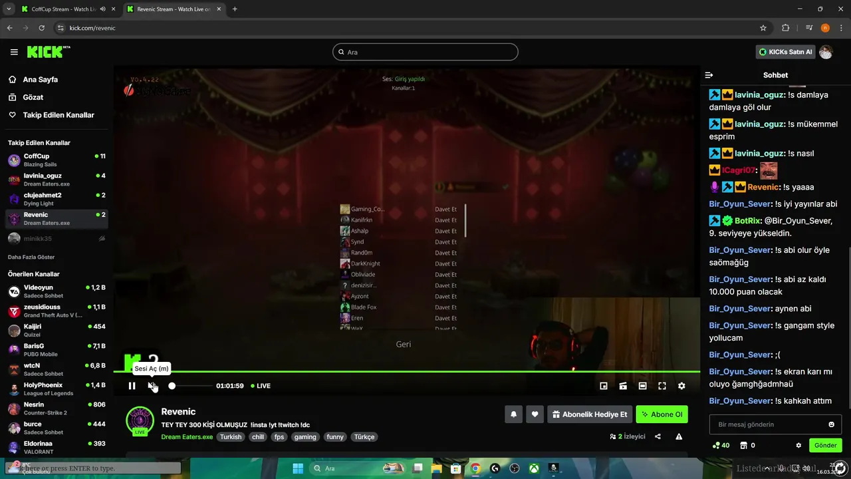Reload the page in browser
The height and width of the screenshot is (479, 851).
click(x=41, y=28)
